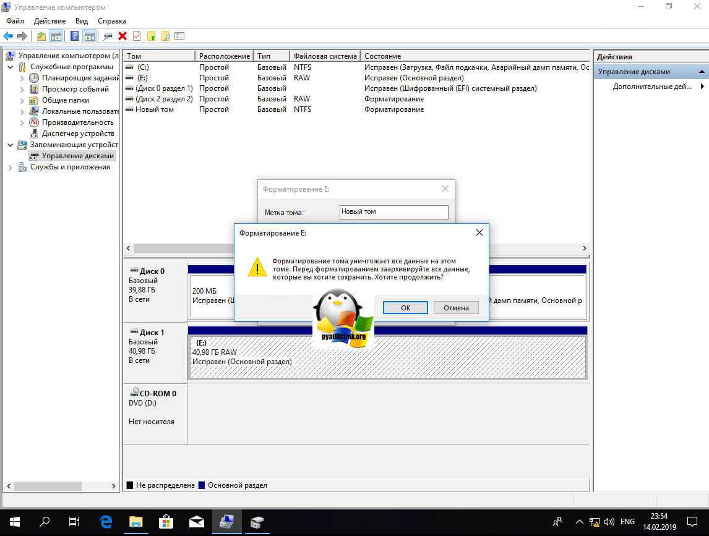Select Диспетчер устройств in the tree
Viewport: 709px width, 536px height.
coord(77,134)
